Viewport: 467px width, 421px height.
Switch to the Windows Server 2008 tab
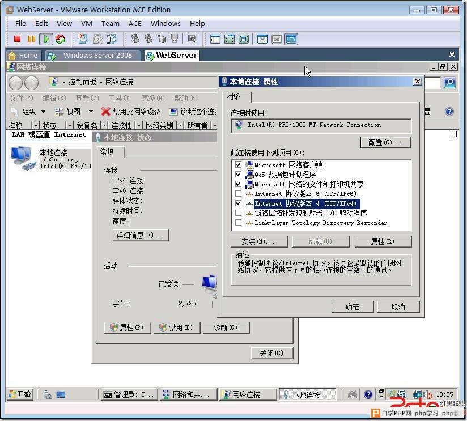[93, 56]
